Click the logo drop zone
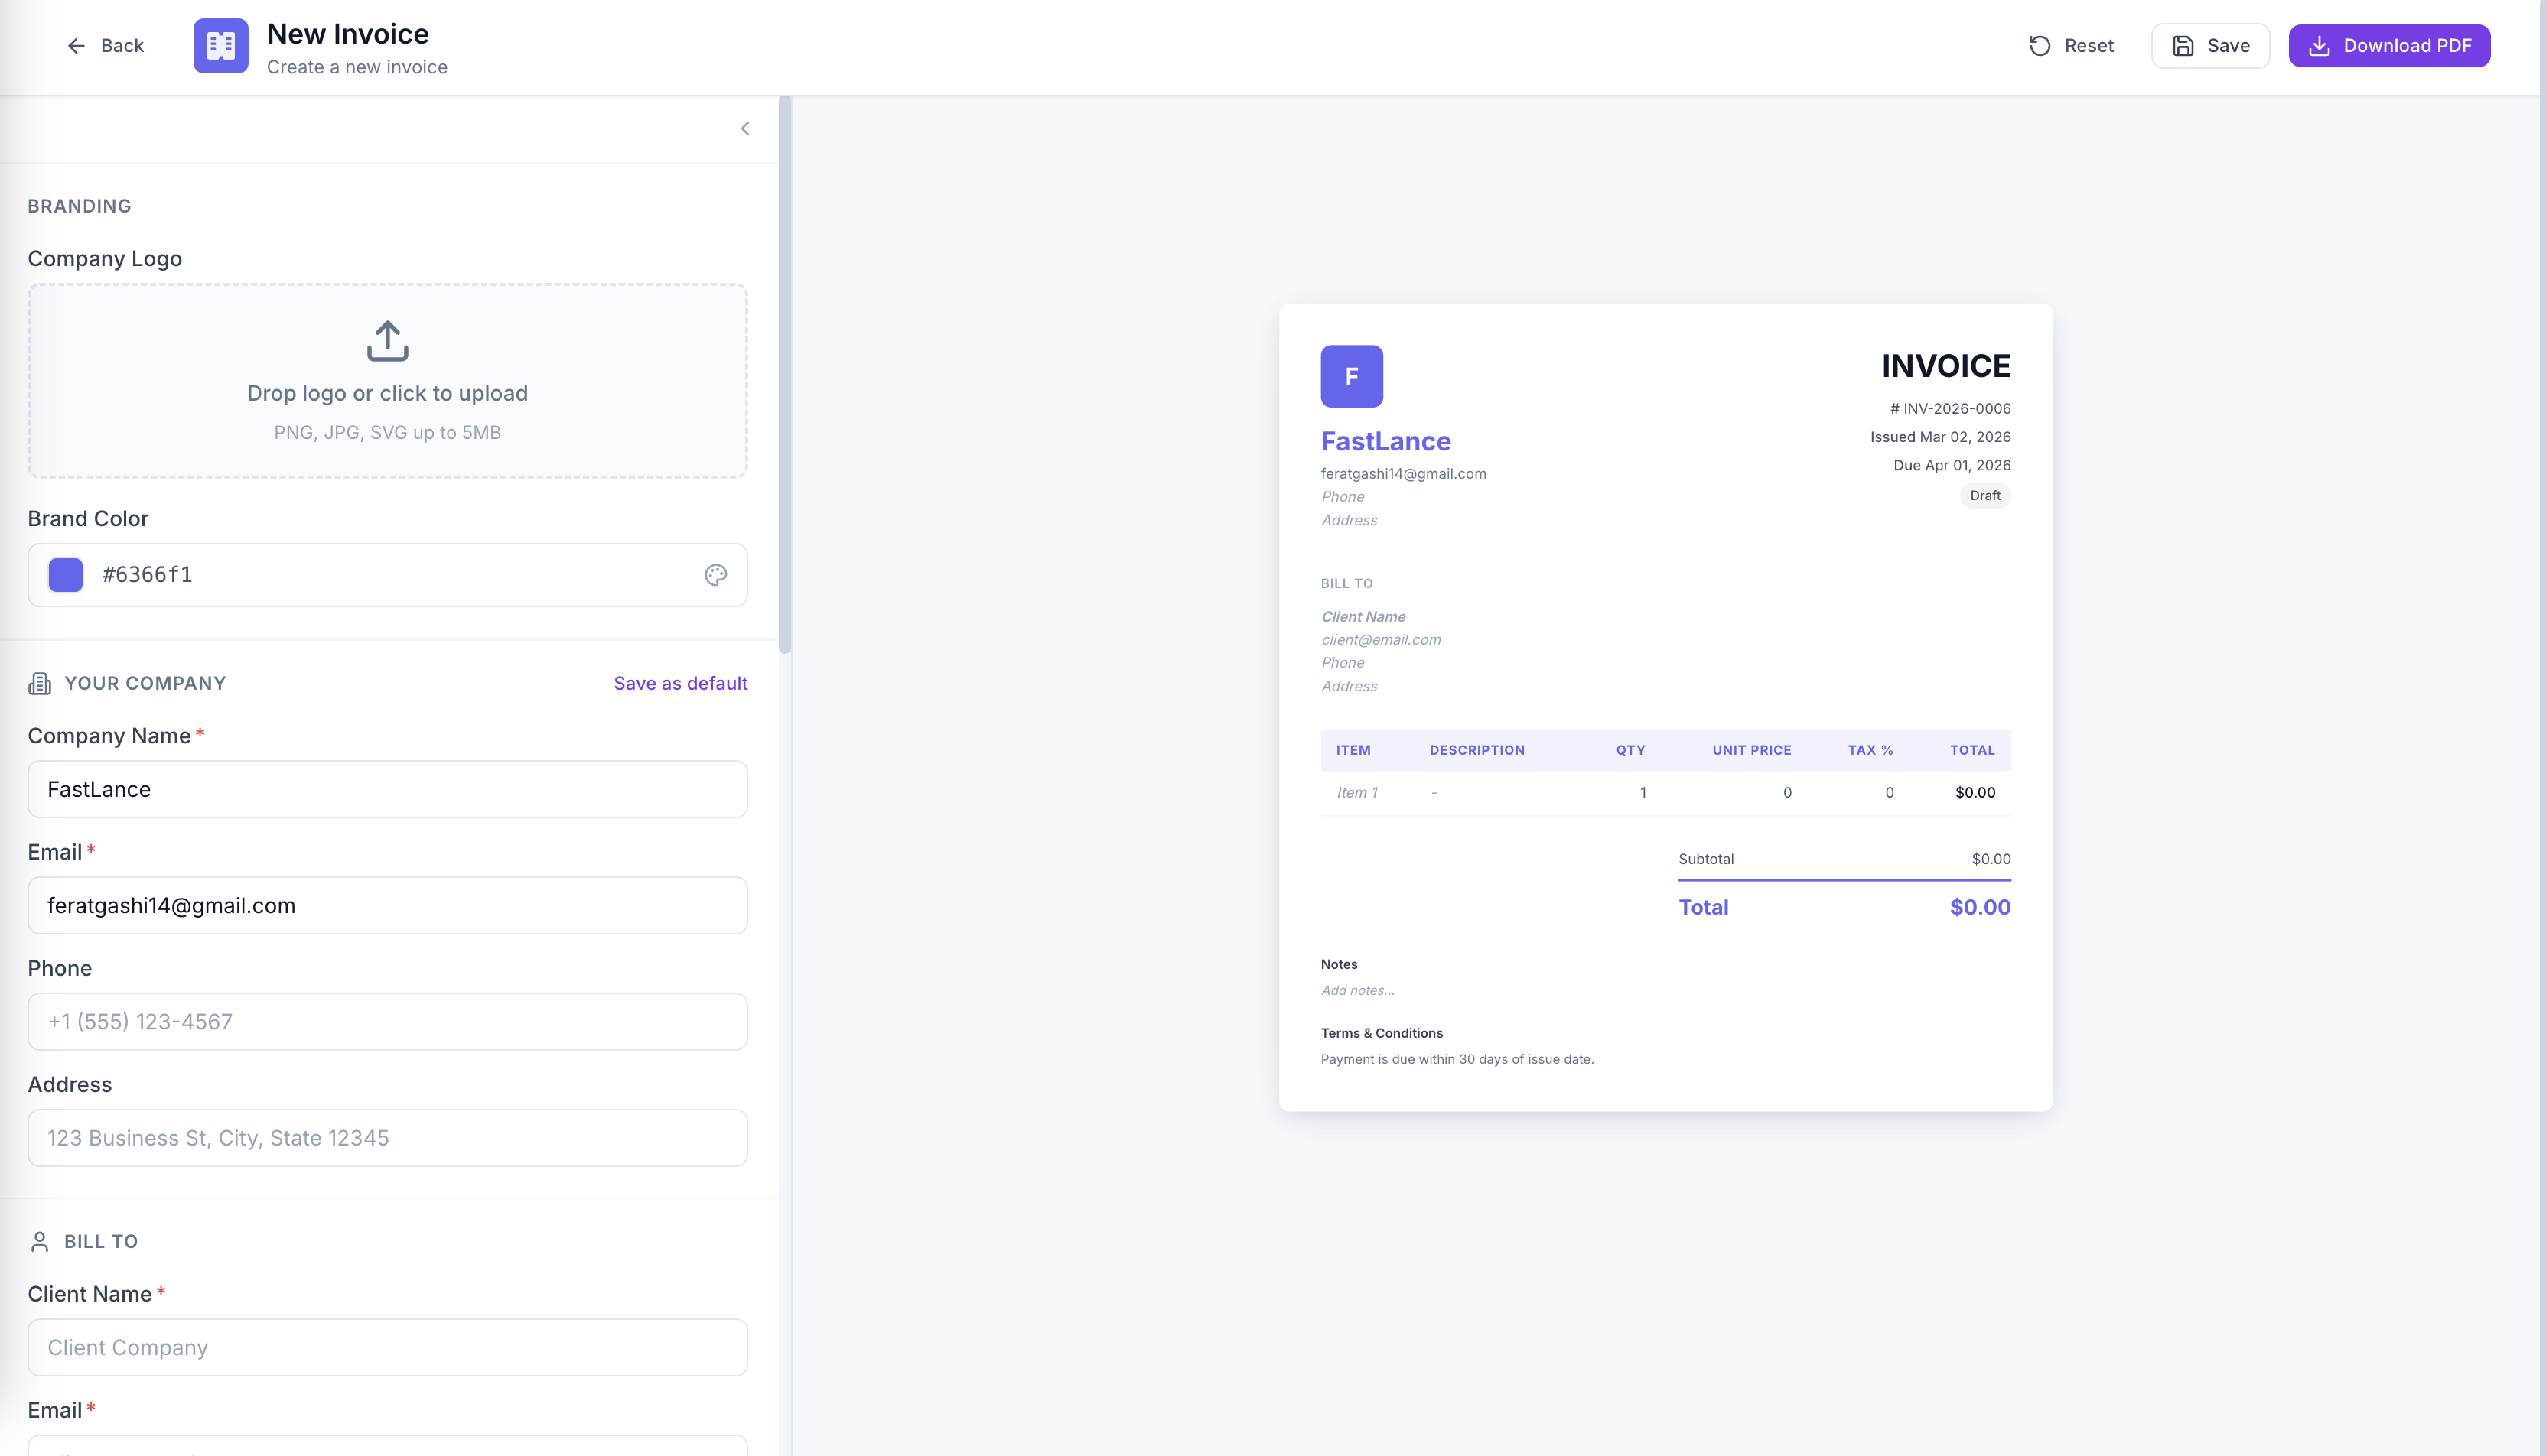This screenshot has width=2546, height=1456. [387, 381]
